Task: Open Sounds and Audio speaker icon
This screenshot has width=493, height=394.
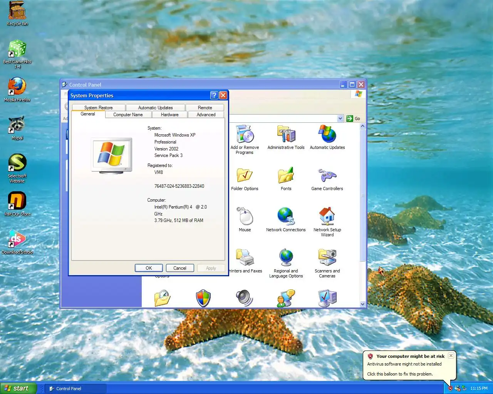Action: 245,298
